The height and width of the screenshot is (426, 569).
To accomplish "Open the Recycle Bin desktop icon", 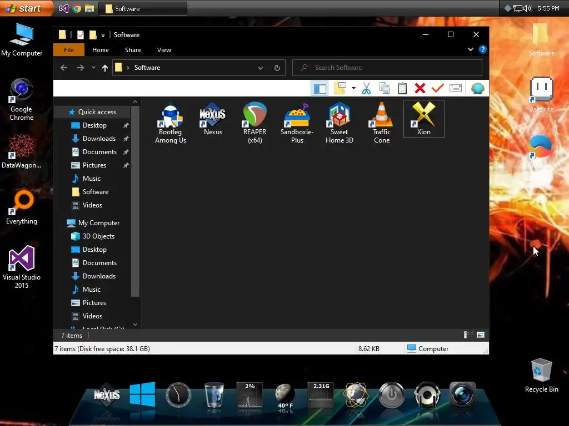I will click(x=541, y=376).
